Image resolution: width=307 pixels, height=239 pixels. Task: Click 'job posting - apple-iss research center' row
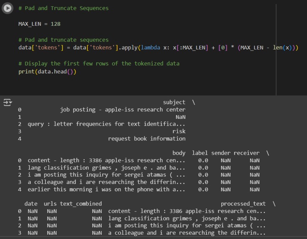coord(122,110)
